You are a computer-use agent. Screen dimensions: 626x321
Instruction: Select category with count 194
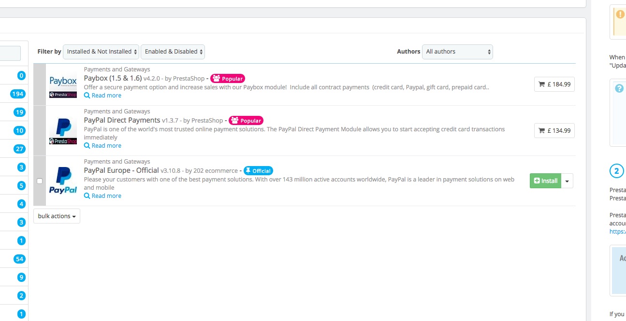click(18, 94)
